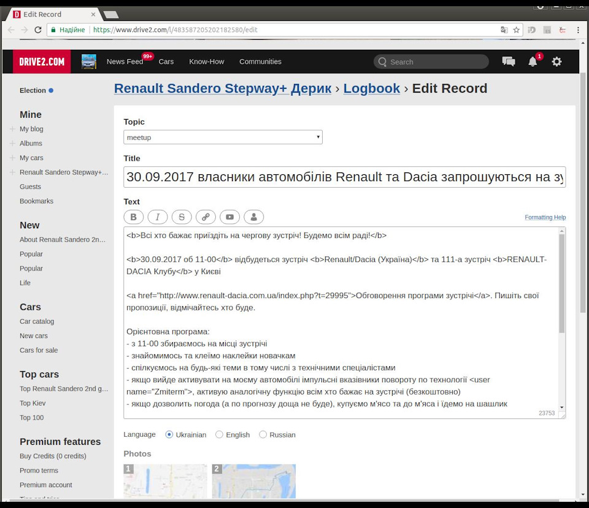
Task: Open Buy Credits link
Action: coord(53,456)
